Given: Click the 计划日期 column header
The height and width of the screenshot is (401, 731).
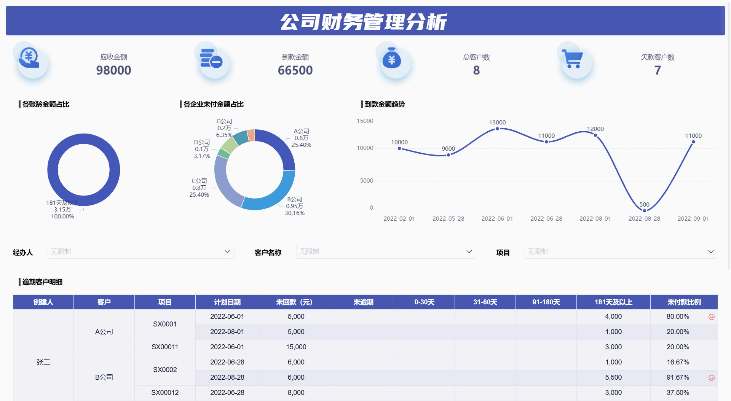Looking at the screenshot, I should point(227,302).
